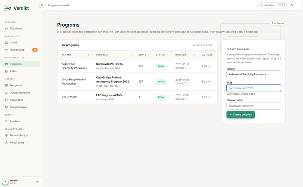Edit the CardioVita PAP 2026 program

[x=206, y=66]
